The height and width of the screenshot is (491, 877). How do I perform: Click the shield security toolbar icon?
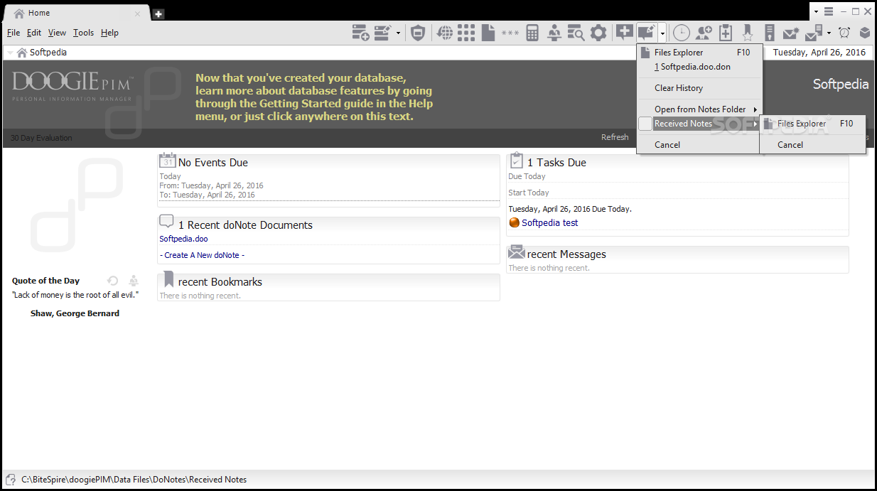pyautogui.click(x=419, y=33)
